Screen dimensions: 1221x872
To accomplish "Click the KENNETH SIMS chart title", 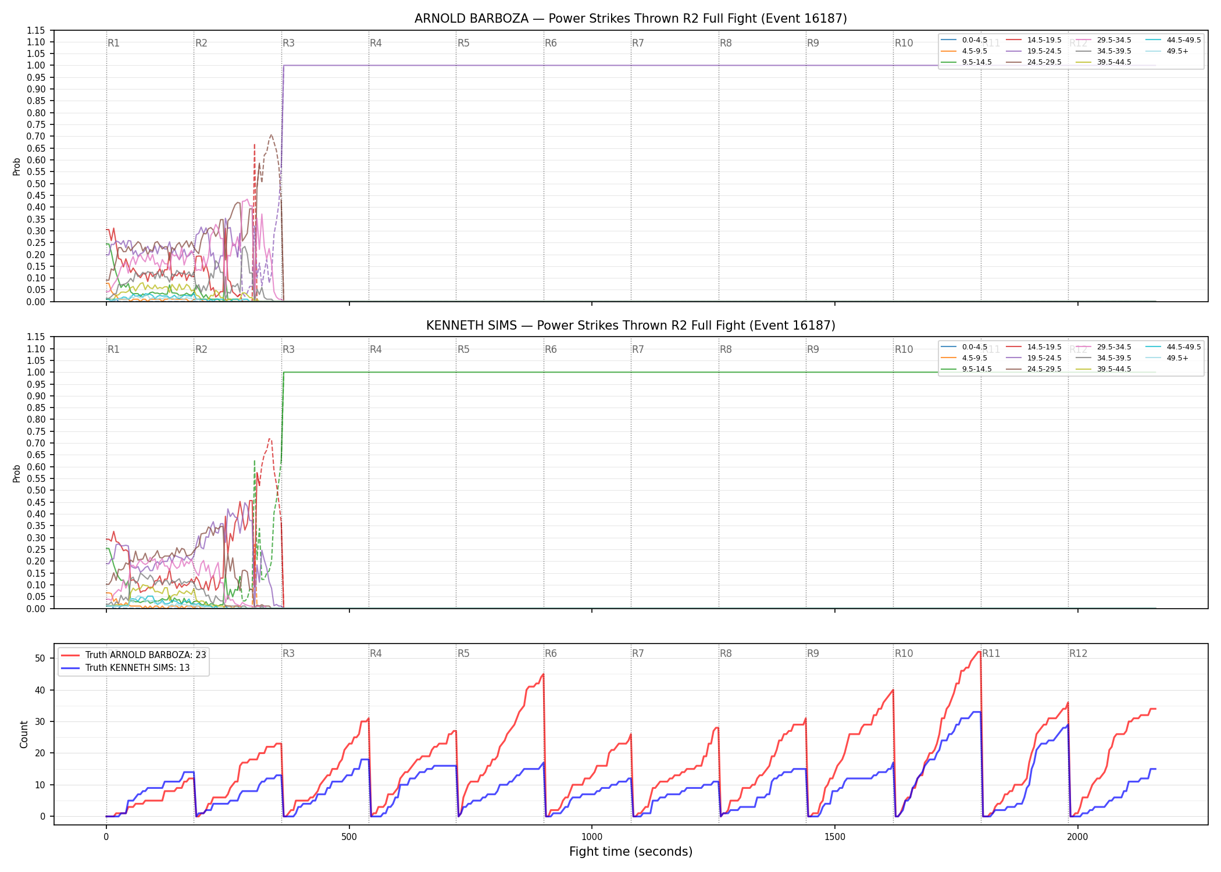I will point(630,326).
